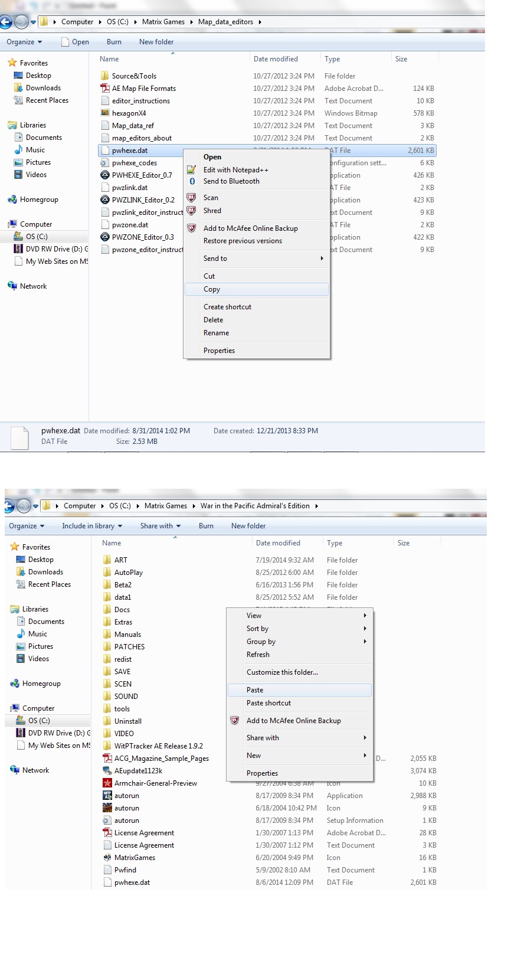Open Organize dropdown in top window
Screen dimensions: 531x961
[x=24, y=42]
